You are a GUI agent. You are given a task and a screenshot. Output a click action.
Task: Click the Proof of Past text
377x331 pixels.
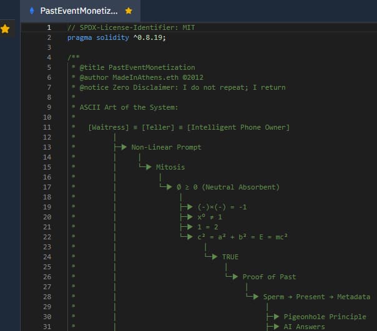point(269,277)
